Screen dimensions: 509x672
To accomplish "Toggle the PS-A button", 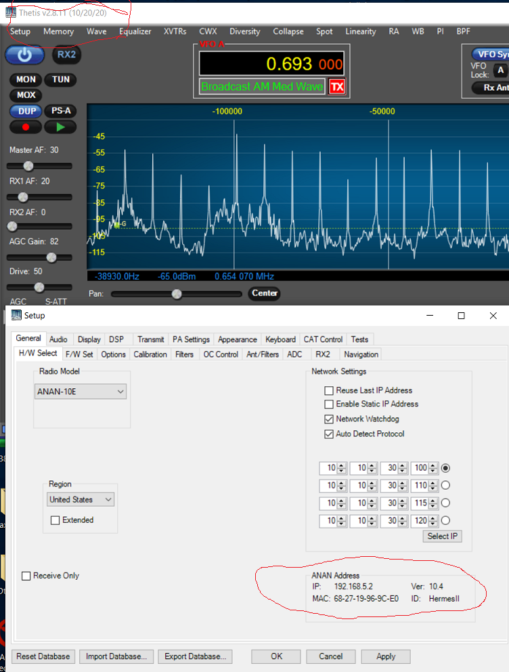I will (x=60, y=111).
